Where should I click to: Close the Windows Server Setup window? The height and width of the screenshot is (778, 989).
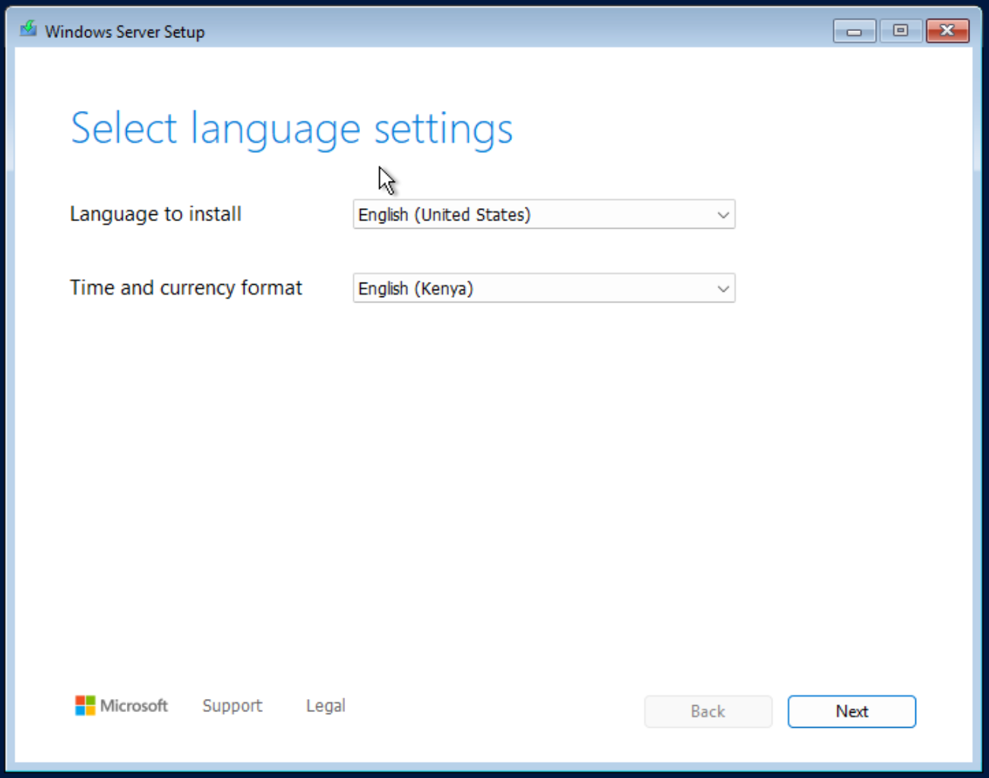[x=947, y=30]
